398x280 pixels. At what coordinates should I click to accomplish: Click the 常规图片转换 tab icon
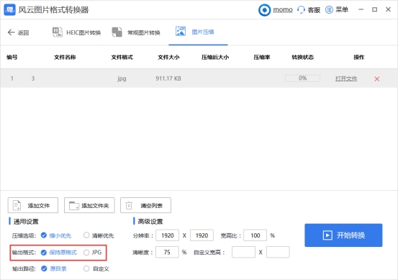coord(117,32)
